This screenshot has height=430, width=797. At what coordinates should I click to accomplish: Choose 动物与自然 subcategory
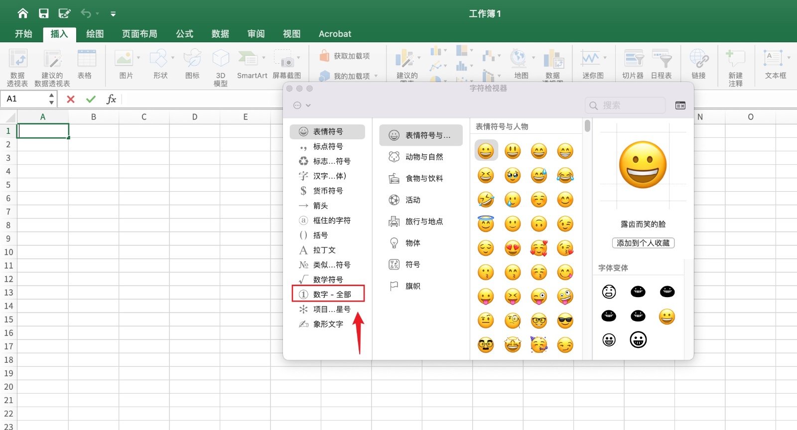point(421,157)
